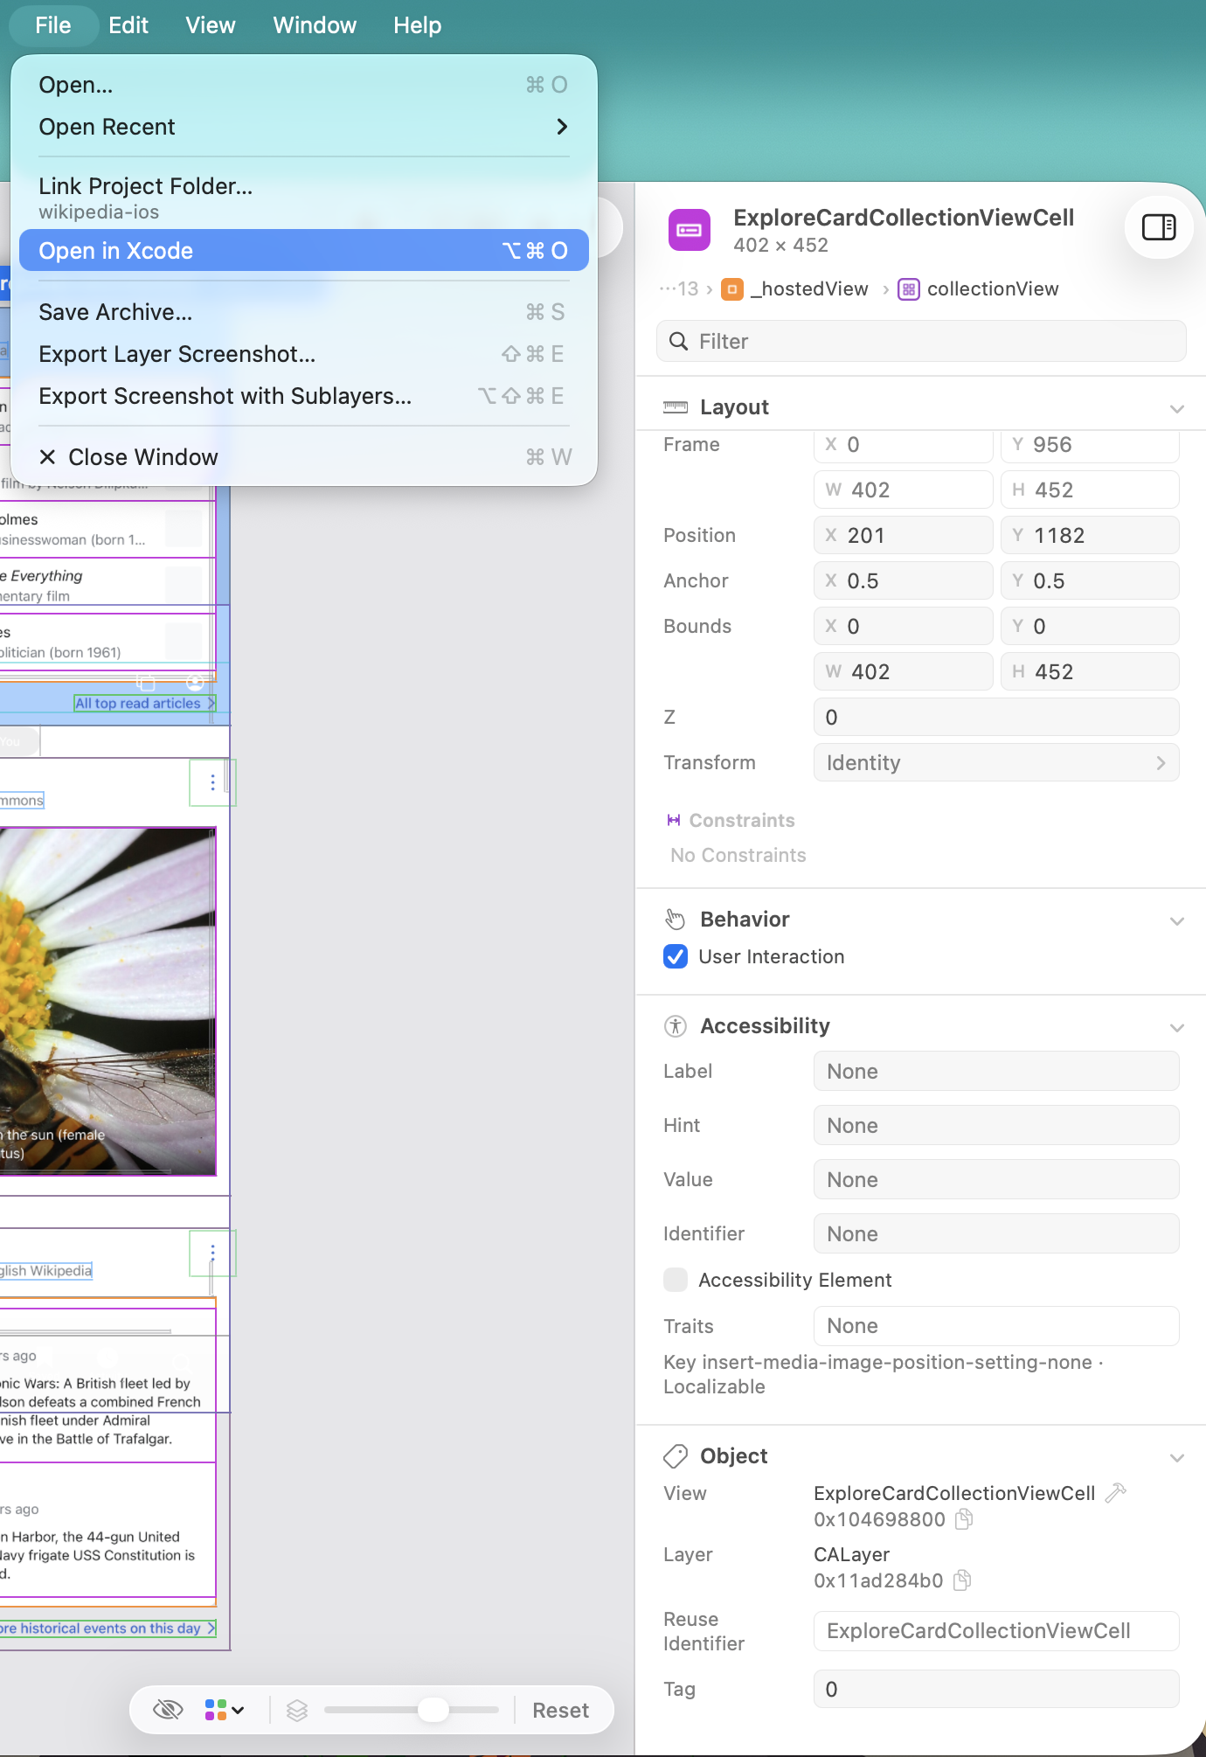The image size is (1206, 1757).
Task: Uncheck the User Interaction checkbox
Action: tap(676, 956)
